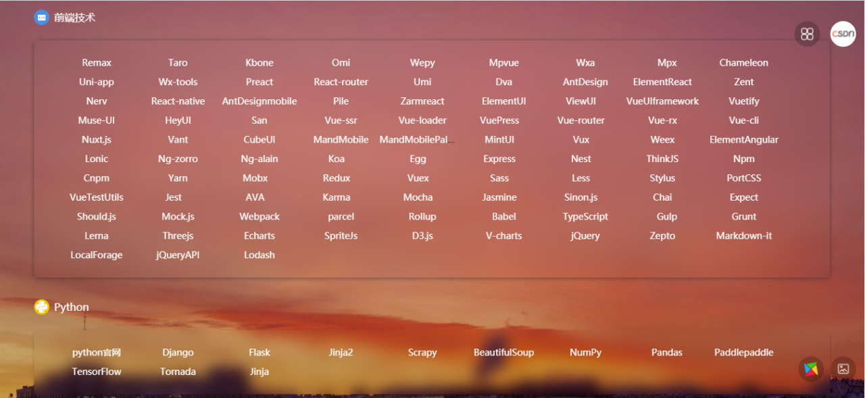Open the Muse-UI link
The width and height of the screenshot is (865, 398).
(97, 120)
